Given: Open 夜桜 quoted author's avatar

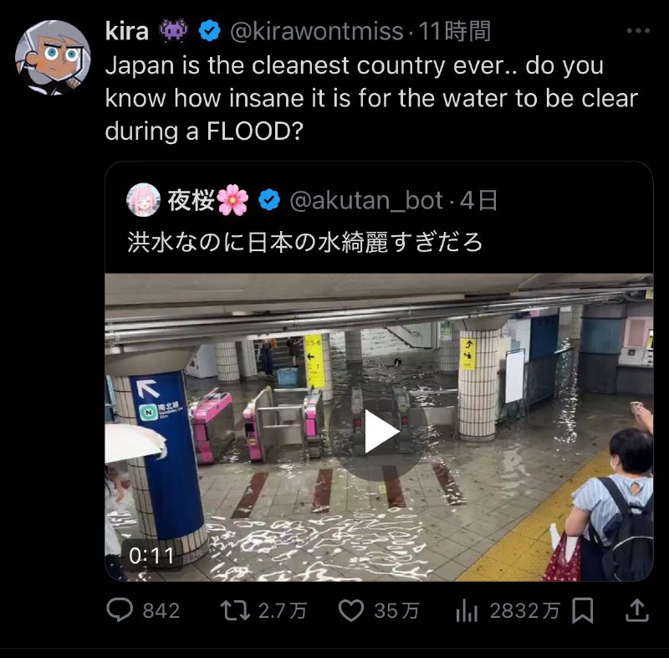Looking at the screenshot, I should 143,200.
